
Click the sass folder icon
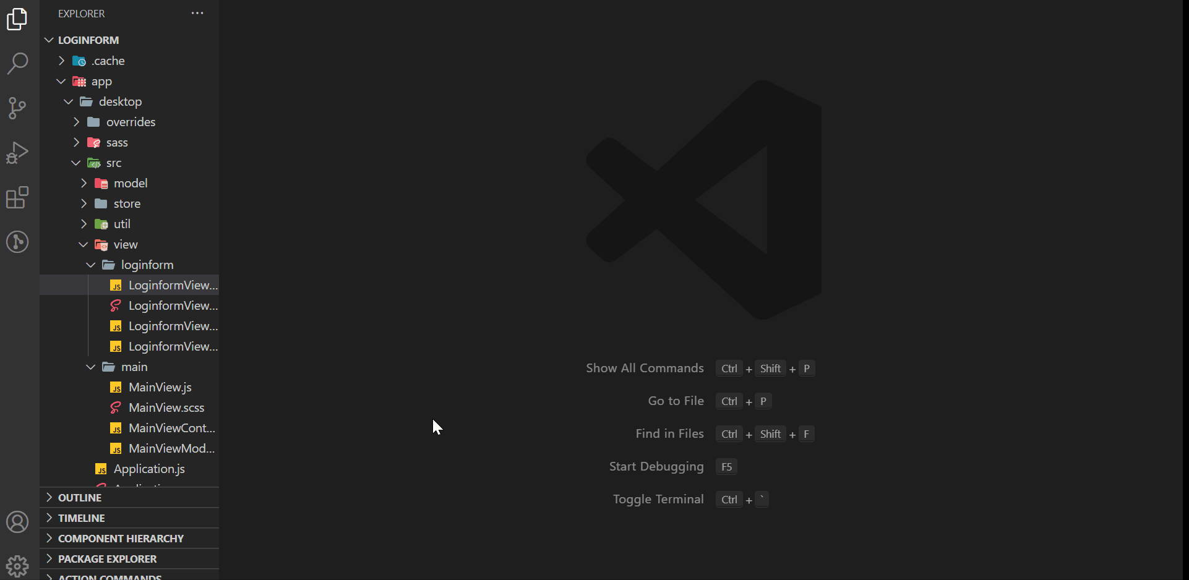(94, 142)
